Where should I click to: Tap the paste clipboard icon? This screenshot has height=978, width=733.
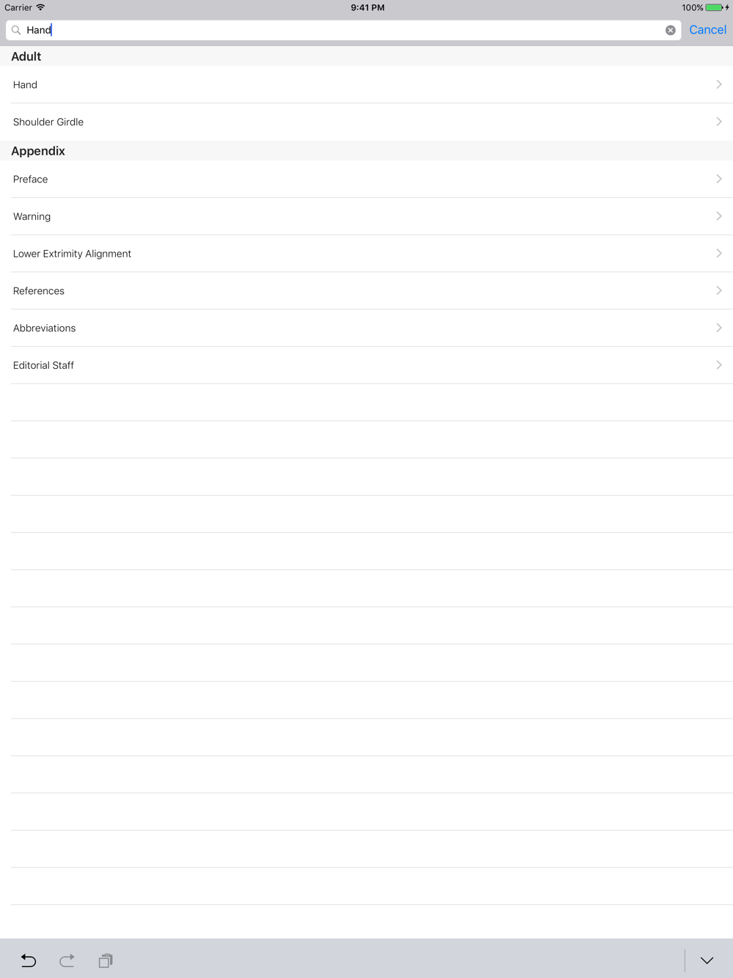pyautogui.click(x=106, y=960)
